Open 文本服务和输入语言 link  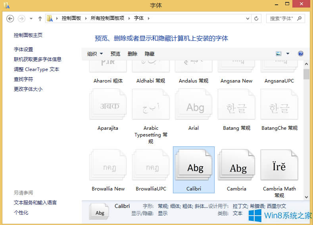click(x=35, y=202)
